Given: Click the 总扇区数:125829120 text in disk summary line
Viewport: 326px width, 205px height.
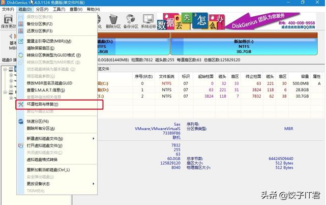Looking at the screenshot, I should pos(222,60).
